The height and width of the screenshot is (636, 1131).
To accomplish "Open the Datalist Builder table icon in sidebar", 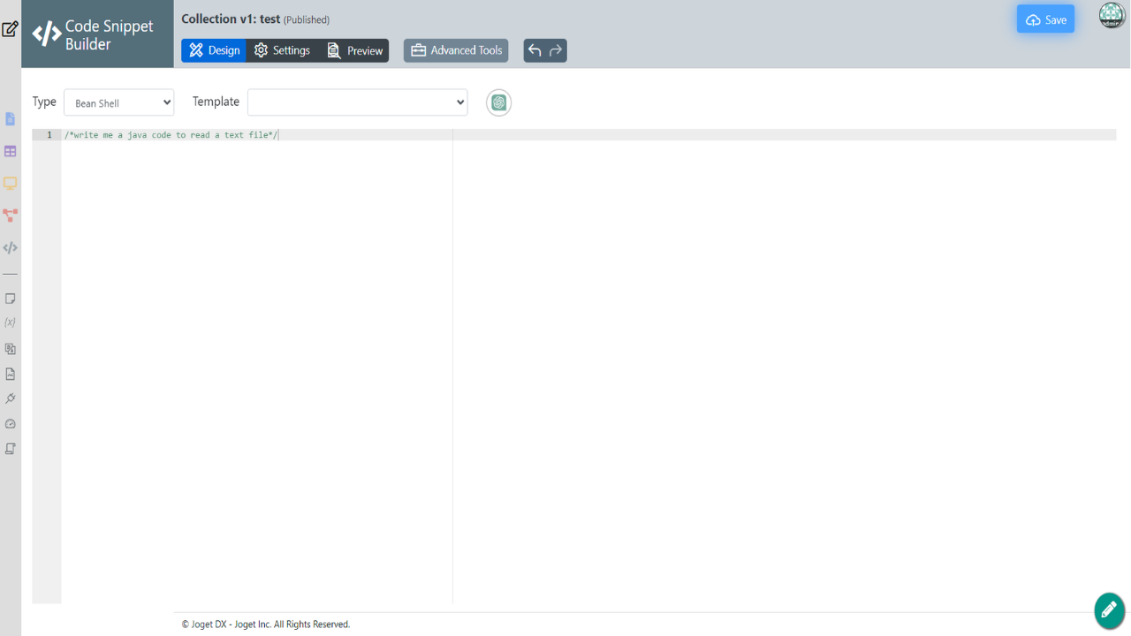I will [x=11, y=152].
